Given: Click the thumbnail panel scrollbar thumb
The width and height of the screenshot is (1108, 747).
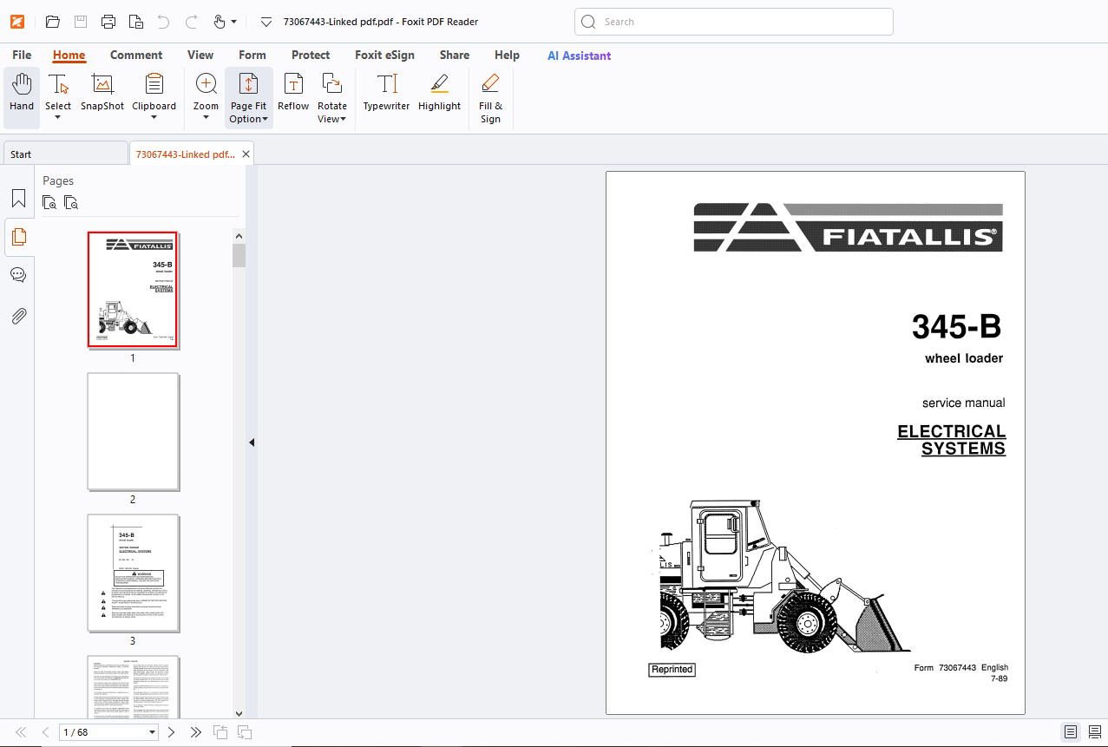Looking at the screenshot, I should coord(239,255).
